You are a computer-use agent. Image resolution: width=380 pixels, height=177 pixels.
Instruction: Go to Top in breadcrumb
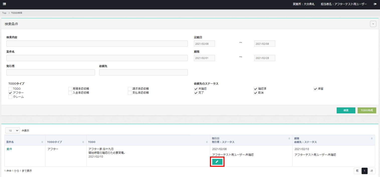[4, 13]
